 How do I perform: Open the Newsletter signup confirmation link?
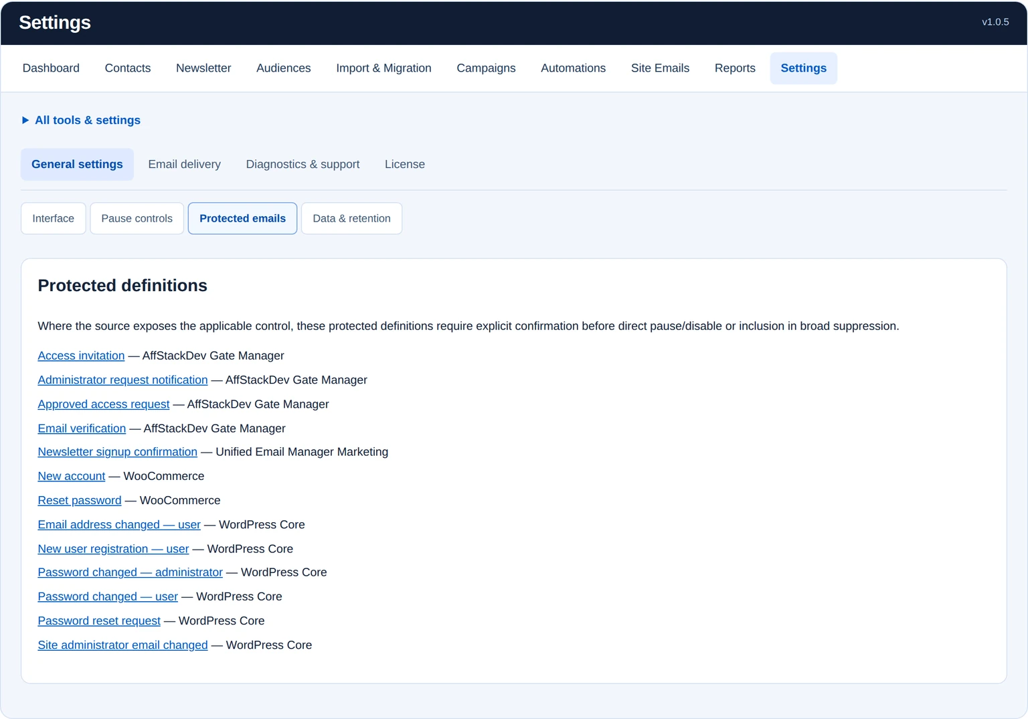[x=118, y=452]
